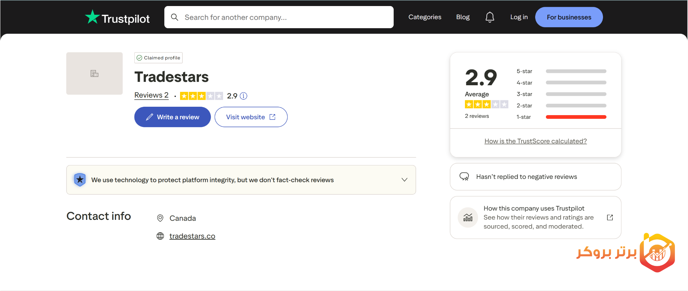Click Visit website button
Image resolution: width=688 pixels, height=291 pixels.
coord(251,117)
